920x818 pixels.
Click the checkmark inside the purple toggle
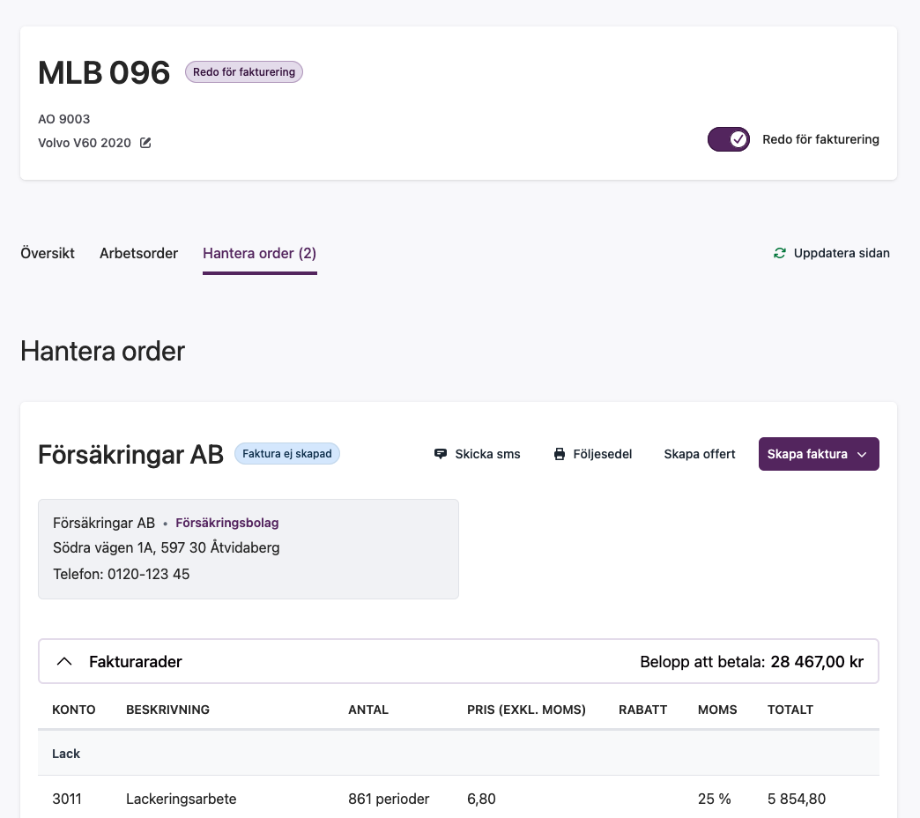pos(738,139)
